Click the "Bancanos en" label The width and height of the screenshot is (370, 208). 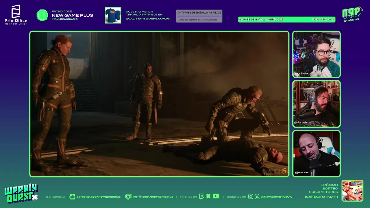click(x=56, y=197)
